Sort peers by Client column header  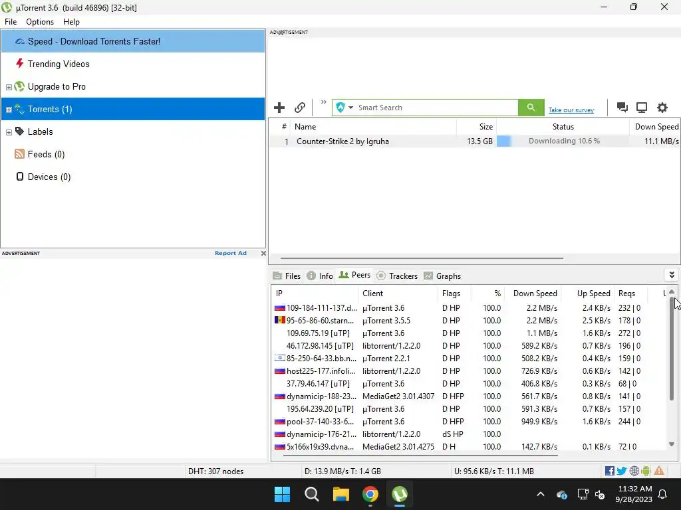(x=398, y=294)
